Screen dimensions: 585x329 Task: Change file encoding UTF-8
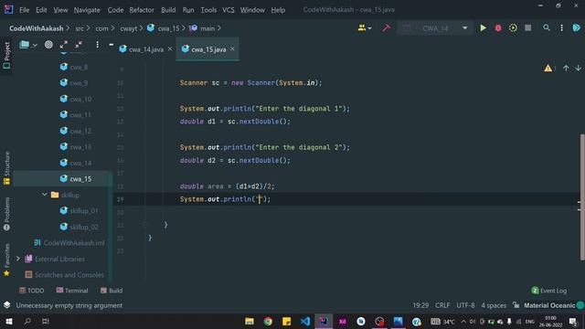point(465,305)
